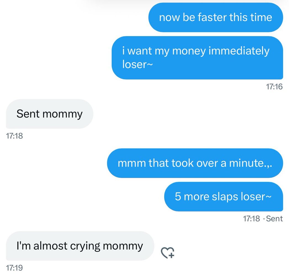The image size is (289, 276).
Task: Click the 17:19 timestamp
Action: (x=14, y=268)
